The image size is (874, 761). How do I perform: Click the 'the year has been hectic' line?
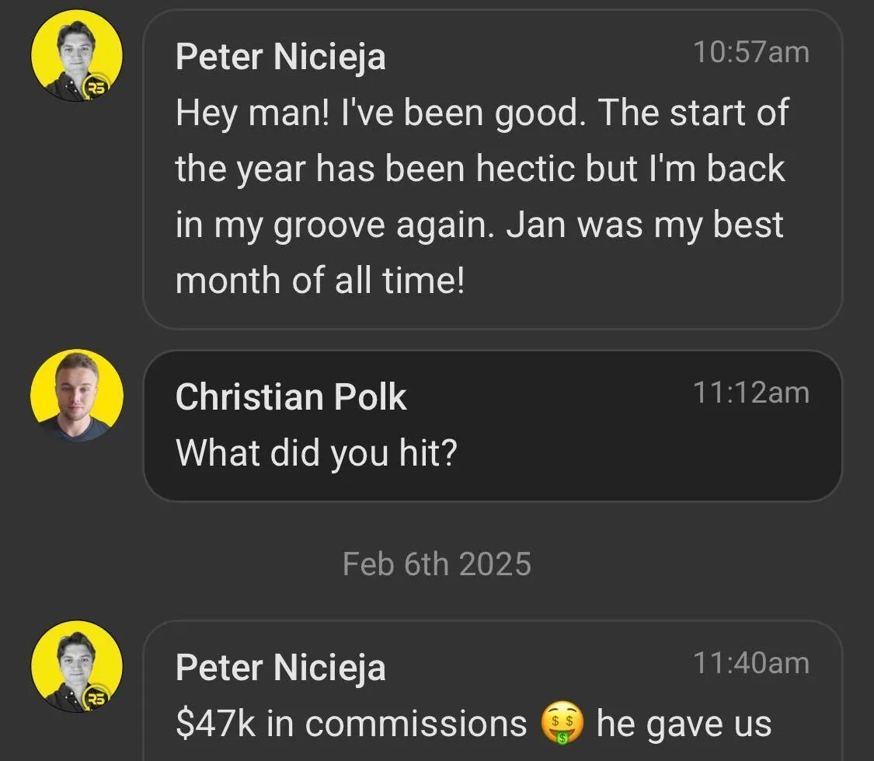pyautogui.click(x=480, y=169)
